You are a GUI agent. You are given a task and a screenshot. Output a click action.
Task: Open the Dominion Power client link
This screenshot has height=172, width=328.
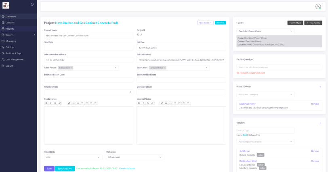pos(247,104)
